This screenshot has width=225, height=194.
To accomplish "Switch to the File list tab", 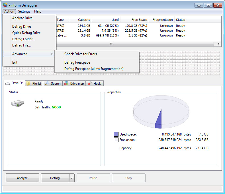I will 34,84.
